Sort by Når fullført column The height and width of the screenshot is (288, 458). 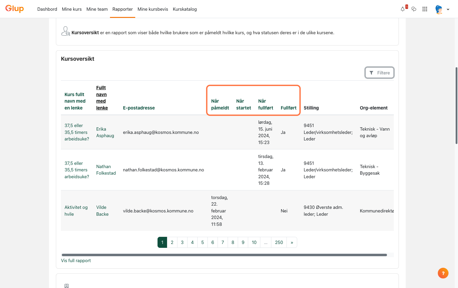click(265, 104)
